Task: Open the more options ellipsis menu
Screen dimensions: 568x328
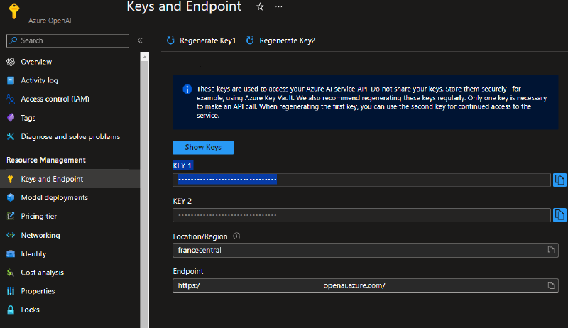Action: (x=278, y=7)
